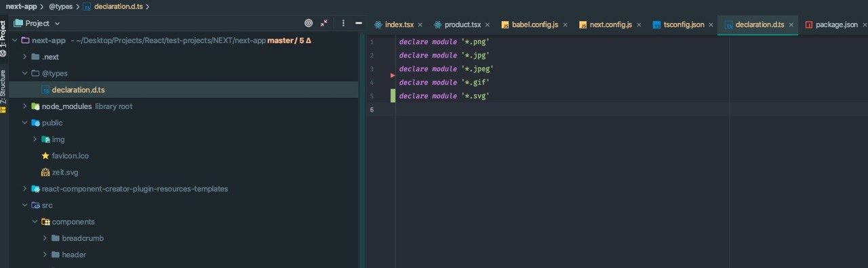Expand the node_modules folder
Image resolution: width=868 pixels, height=268 pixels.
[x=25, y=106]
